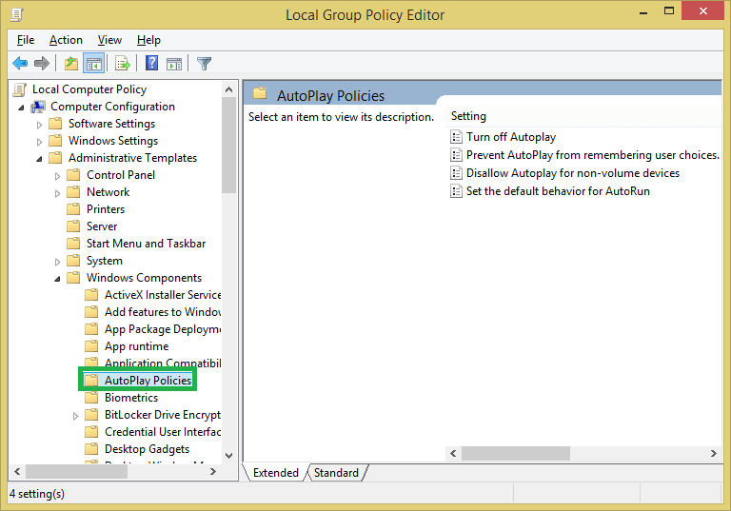Expand the Software Settings node
This screenshot has height=511, width=731.
click(x=39, y=125)
